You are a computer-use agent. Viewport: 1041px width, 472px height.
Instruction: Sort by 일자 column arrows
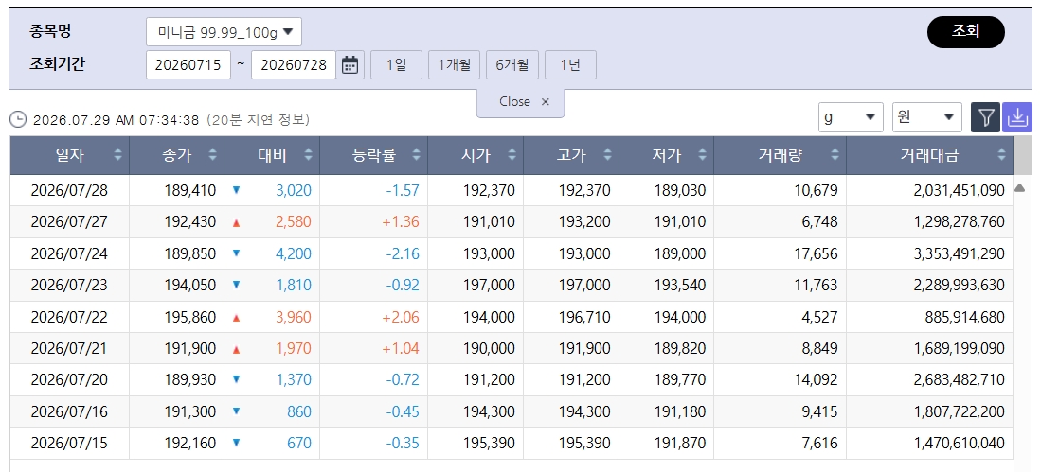(117, 155)
